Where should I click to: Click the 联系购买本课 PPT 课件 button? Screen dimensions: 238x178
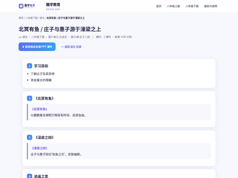click(x=37, y=47)
